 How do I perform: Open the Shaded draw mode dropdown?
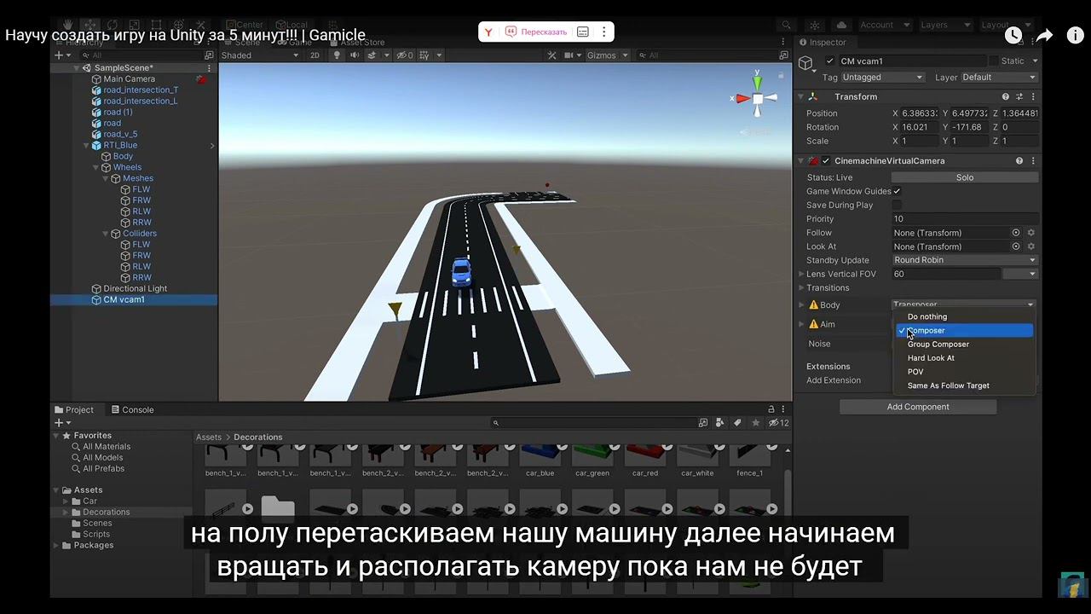click(260, 55)
